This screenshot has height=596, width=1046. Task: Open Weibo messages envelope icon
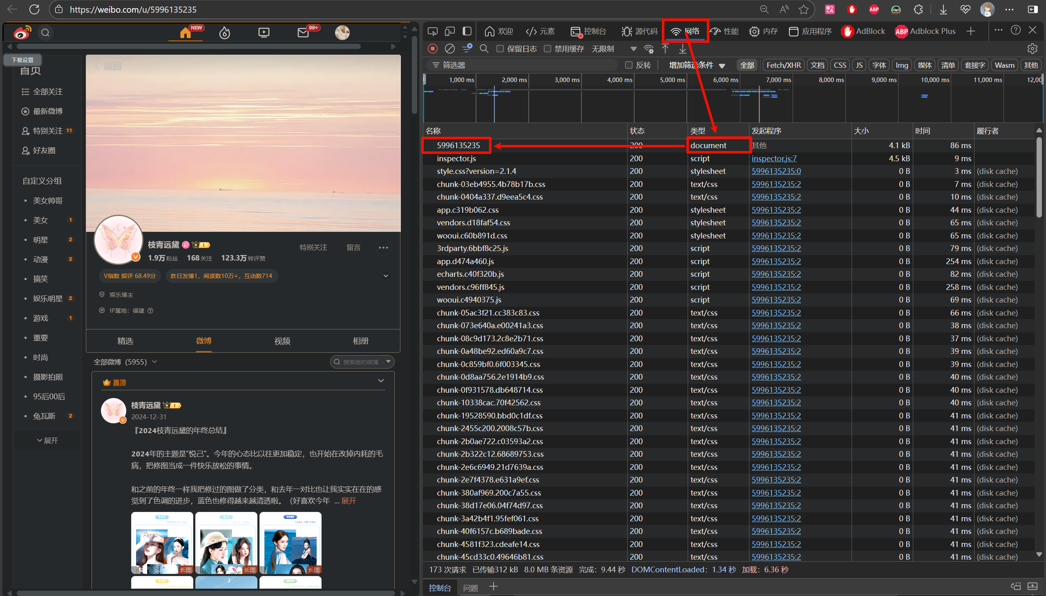click(303, 33)
